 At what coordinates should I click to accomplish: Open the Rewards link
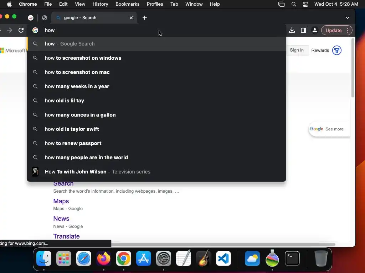click(x=320, y=50)
